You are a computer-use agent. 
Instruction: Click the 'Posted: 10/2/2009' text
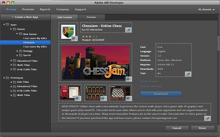(93, 40)
